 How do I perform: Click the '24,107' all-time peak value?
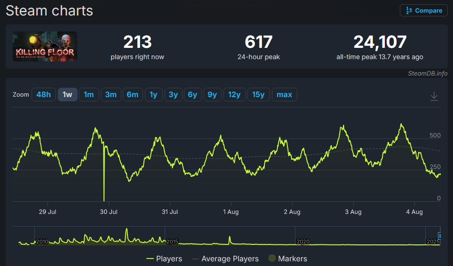point(380,42)
